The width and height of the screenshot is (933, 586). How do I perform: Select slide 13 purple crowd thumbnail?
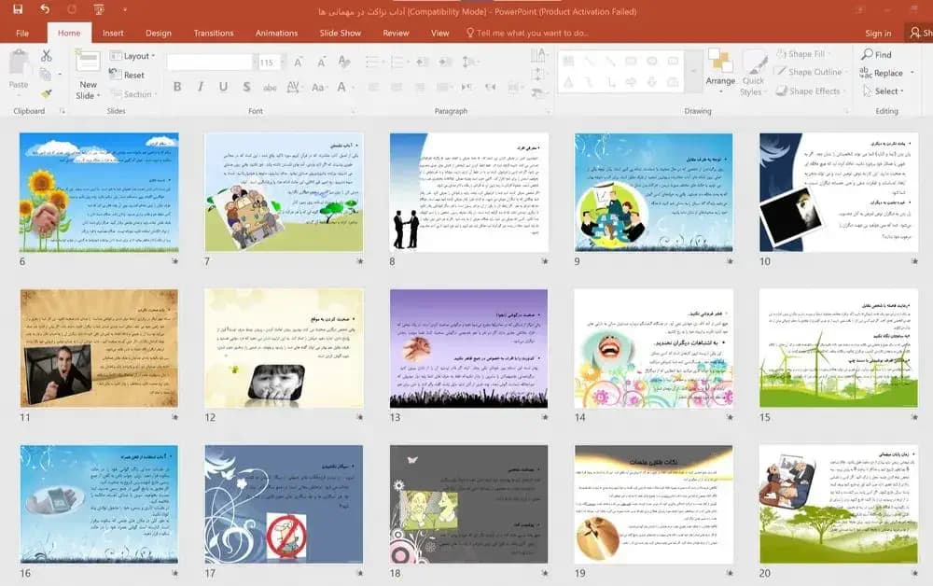[469, 349]
